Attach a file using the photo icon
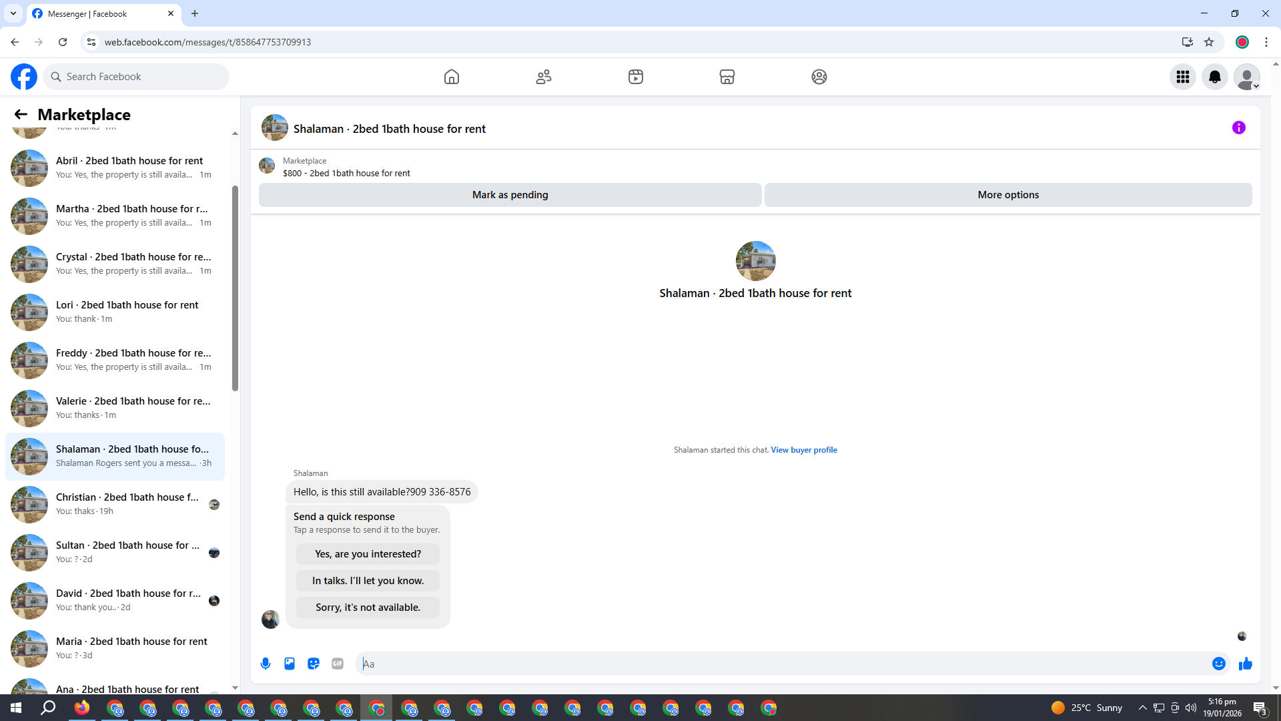 click(x=290, y=664)
